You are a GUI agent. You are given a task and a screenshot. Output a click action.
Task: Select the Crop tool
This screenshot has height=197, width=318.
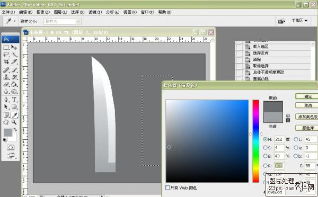6,61
